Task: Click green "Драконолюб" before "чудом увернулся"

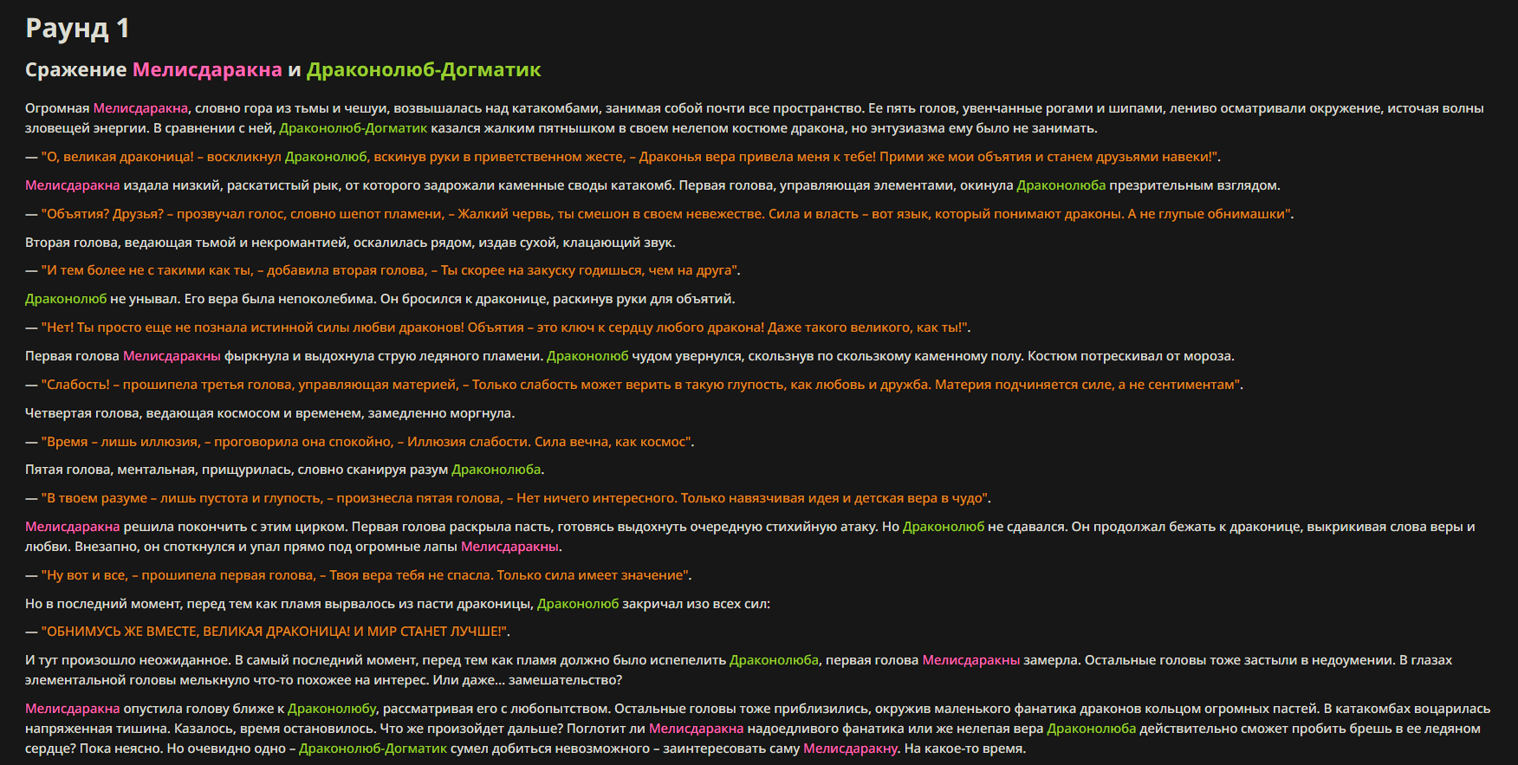Action: pyautogui.click(x=587, y=356)
